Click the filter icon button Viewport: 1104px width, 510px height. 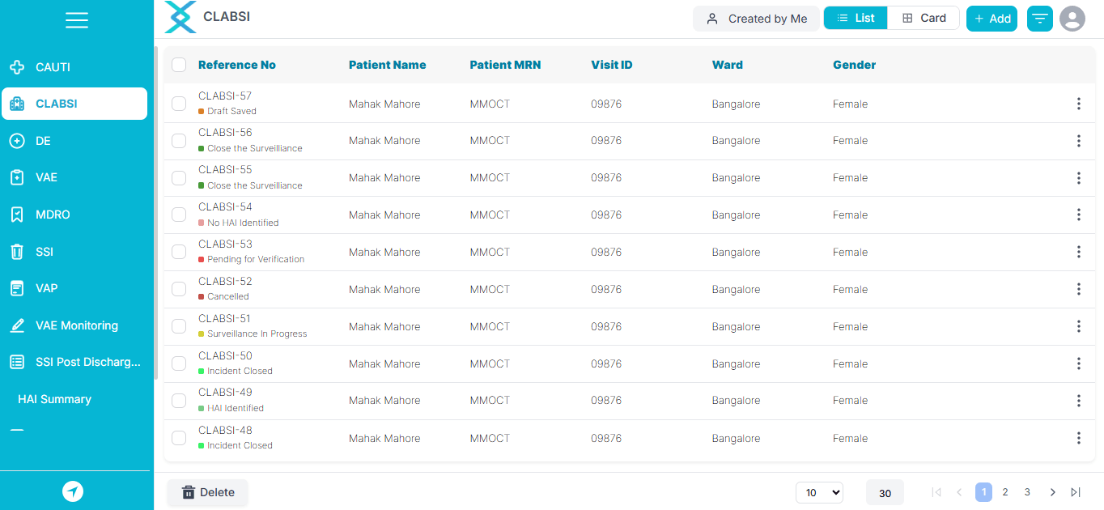pyautogui.click(x=1039, y=19)
